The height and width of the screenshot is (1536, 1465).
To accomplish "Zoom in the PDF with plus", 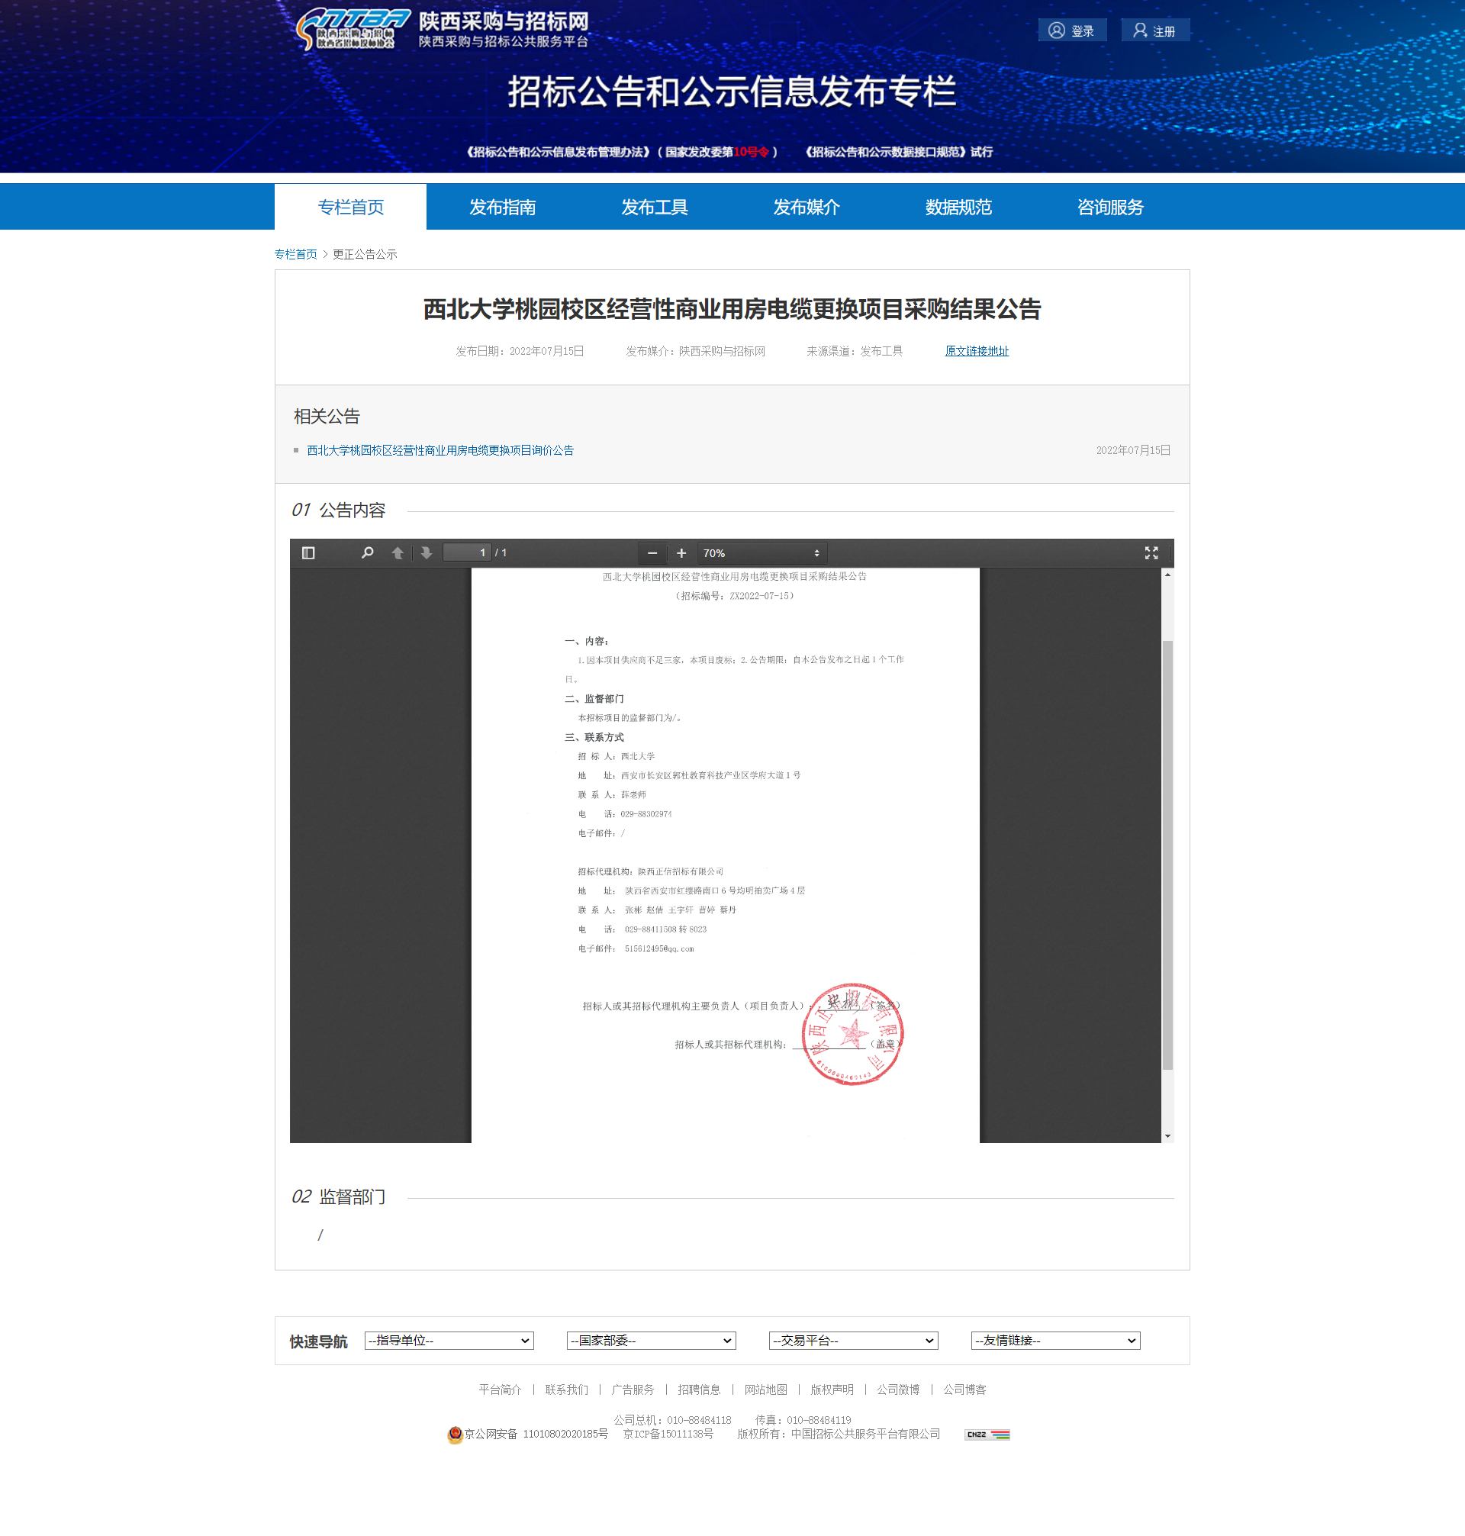I will point(681,553).
